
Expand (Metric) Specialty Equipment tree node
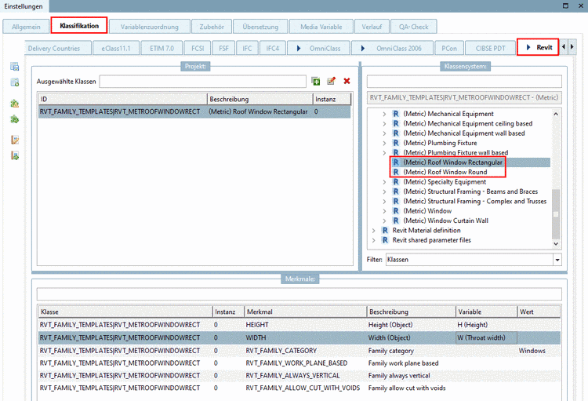pyautogui.click(x=384, y=182)
